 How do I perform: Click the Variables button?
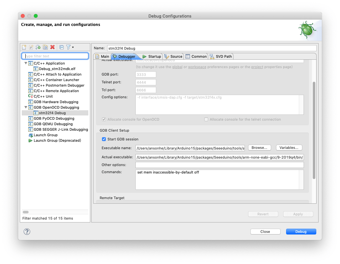point(289,148)
